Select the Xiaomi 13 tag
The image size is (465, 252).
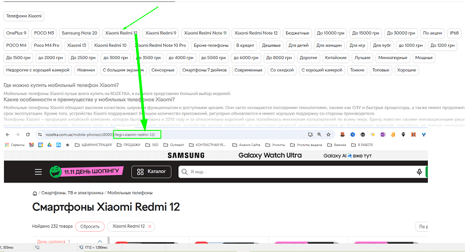click(77, 46)
